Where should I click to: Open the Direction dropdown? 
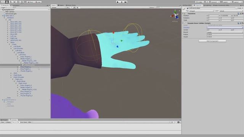click(x=225, y=27)
